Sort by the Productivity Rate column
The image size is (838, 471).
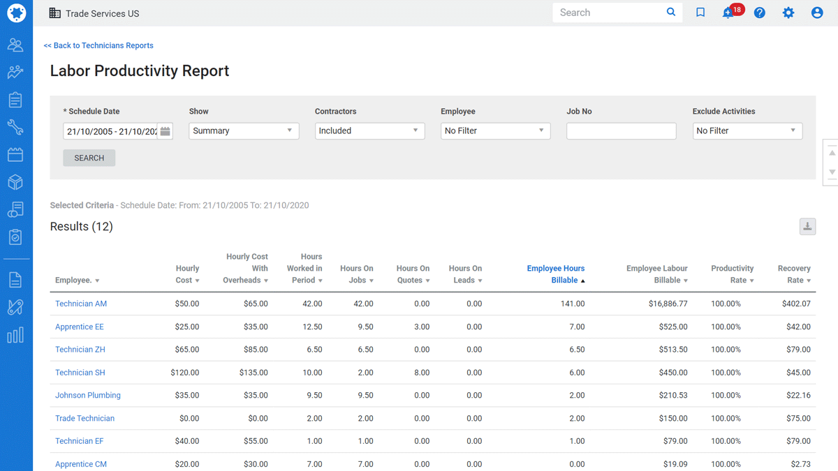[733, 274]
